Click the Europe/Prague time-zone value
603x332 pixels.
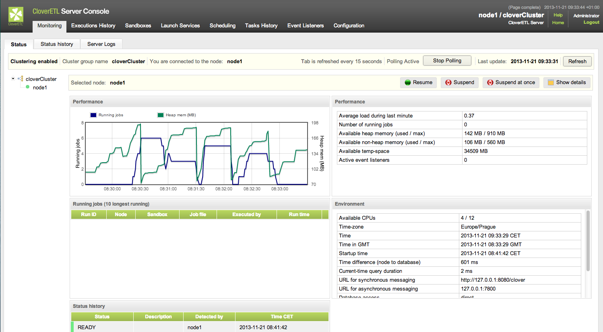click(478, 227)
